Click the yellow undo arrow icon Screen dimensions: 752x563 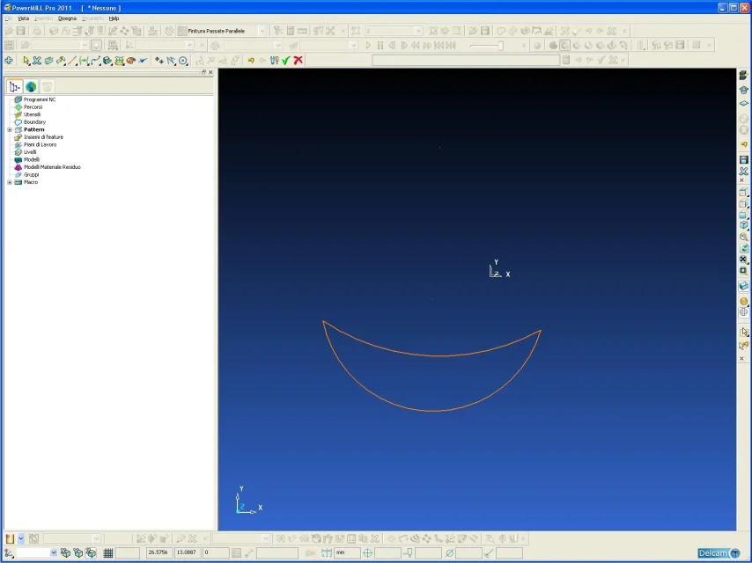pos(251,61)
